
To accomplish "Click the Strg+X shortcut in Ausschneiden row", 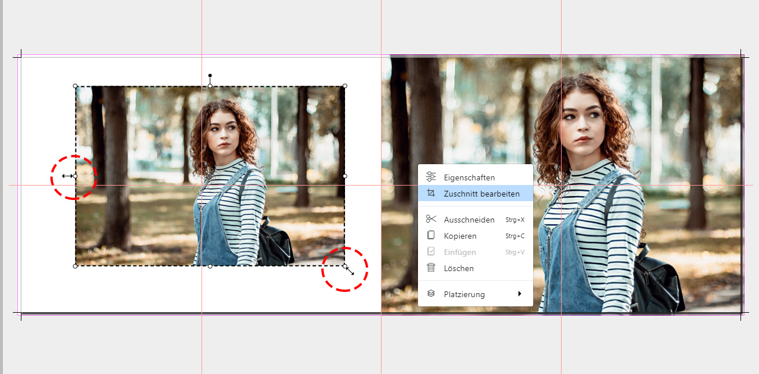I will (x=514, y=220).
